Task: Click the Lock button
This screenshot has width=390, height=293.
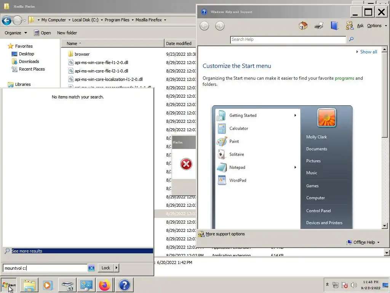Action: tap(106, 268)
